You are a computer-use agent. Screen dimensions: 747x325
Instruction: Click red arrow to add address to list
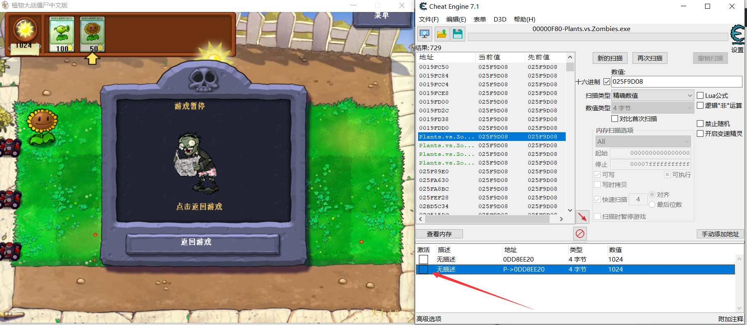(x=582, y=216)
